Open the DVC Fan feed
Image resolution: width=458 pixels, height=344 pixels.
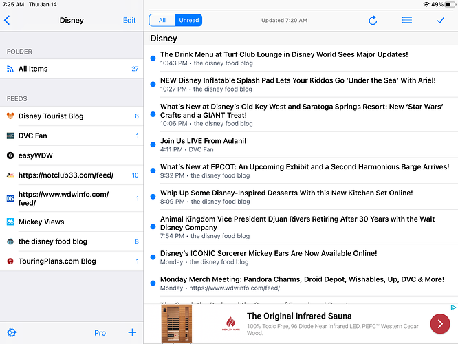pyautogui.click(x=72, y=136)
